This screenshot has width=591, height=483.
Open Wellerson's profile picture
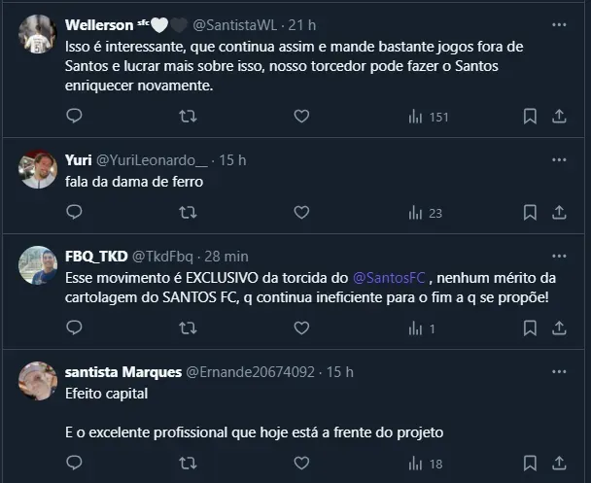click(x=38, y=34)
